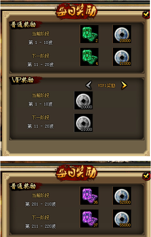
Task: Go to previous VIP reward with left arrow
Action: tap(89, 86)
